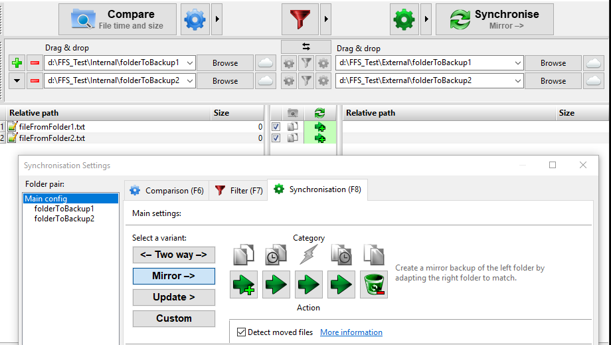This screenshot has height=345, width=611.
Task: Open cloud storage for left folderToBackup1
Action: (x=266, y=62)
